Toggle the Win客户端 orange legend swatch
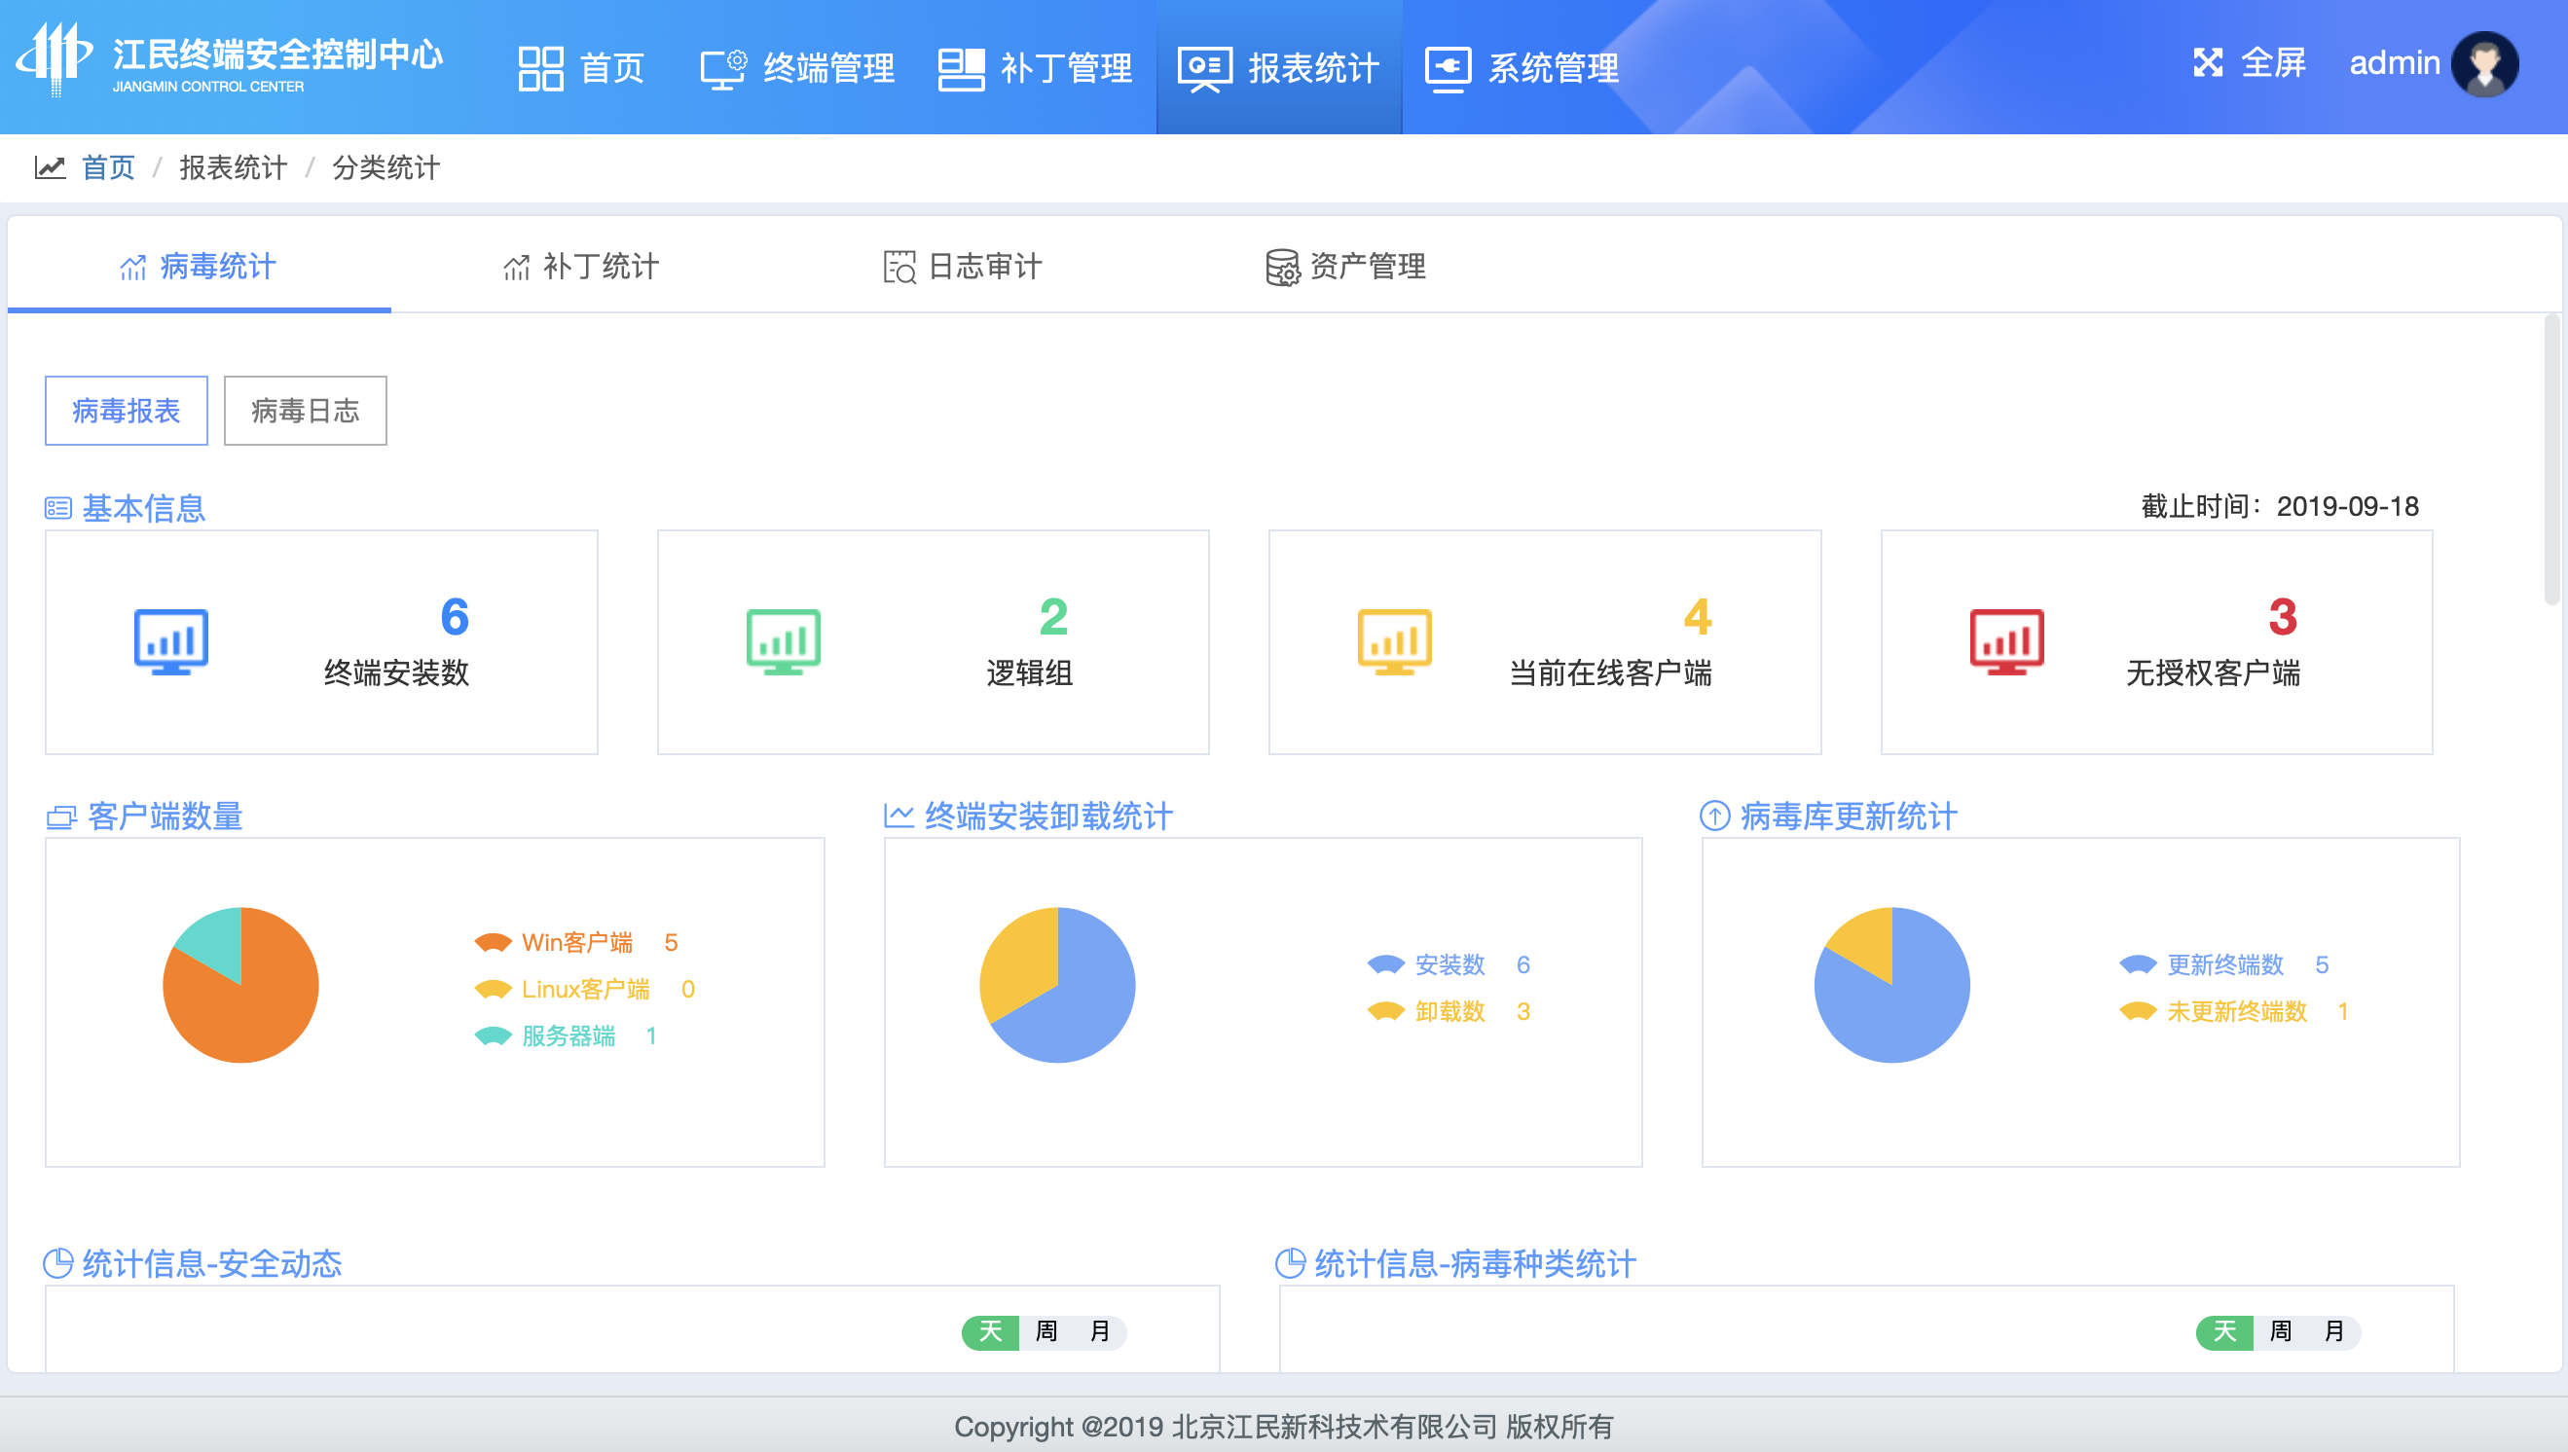 (x=493, y=942)
